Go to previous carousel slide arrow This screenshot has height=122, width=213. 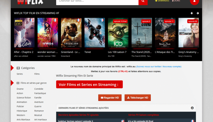pos(192,13)
